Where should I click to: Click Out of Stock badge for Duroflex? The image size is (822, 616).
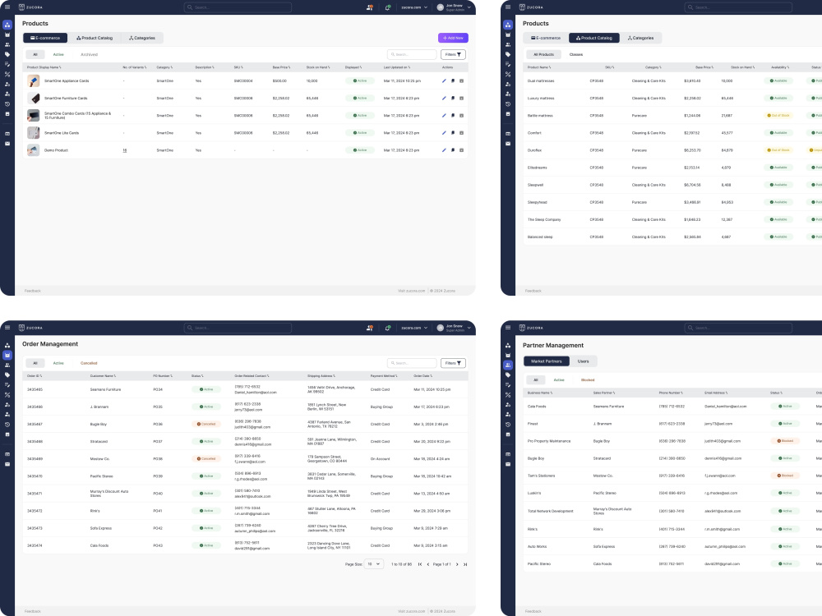[x=778, y=150]
